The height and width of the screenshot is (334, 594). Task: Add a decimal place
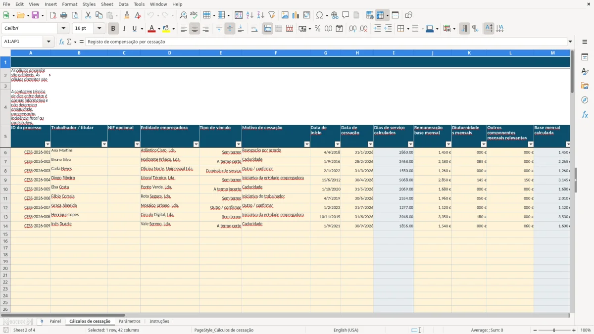pyautogui.click(x=352, y=29)
